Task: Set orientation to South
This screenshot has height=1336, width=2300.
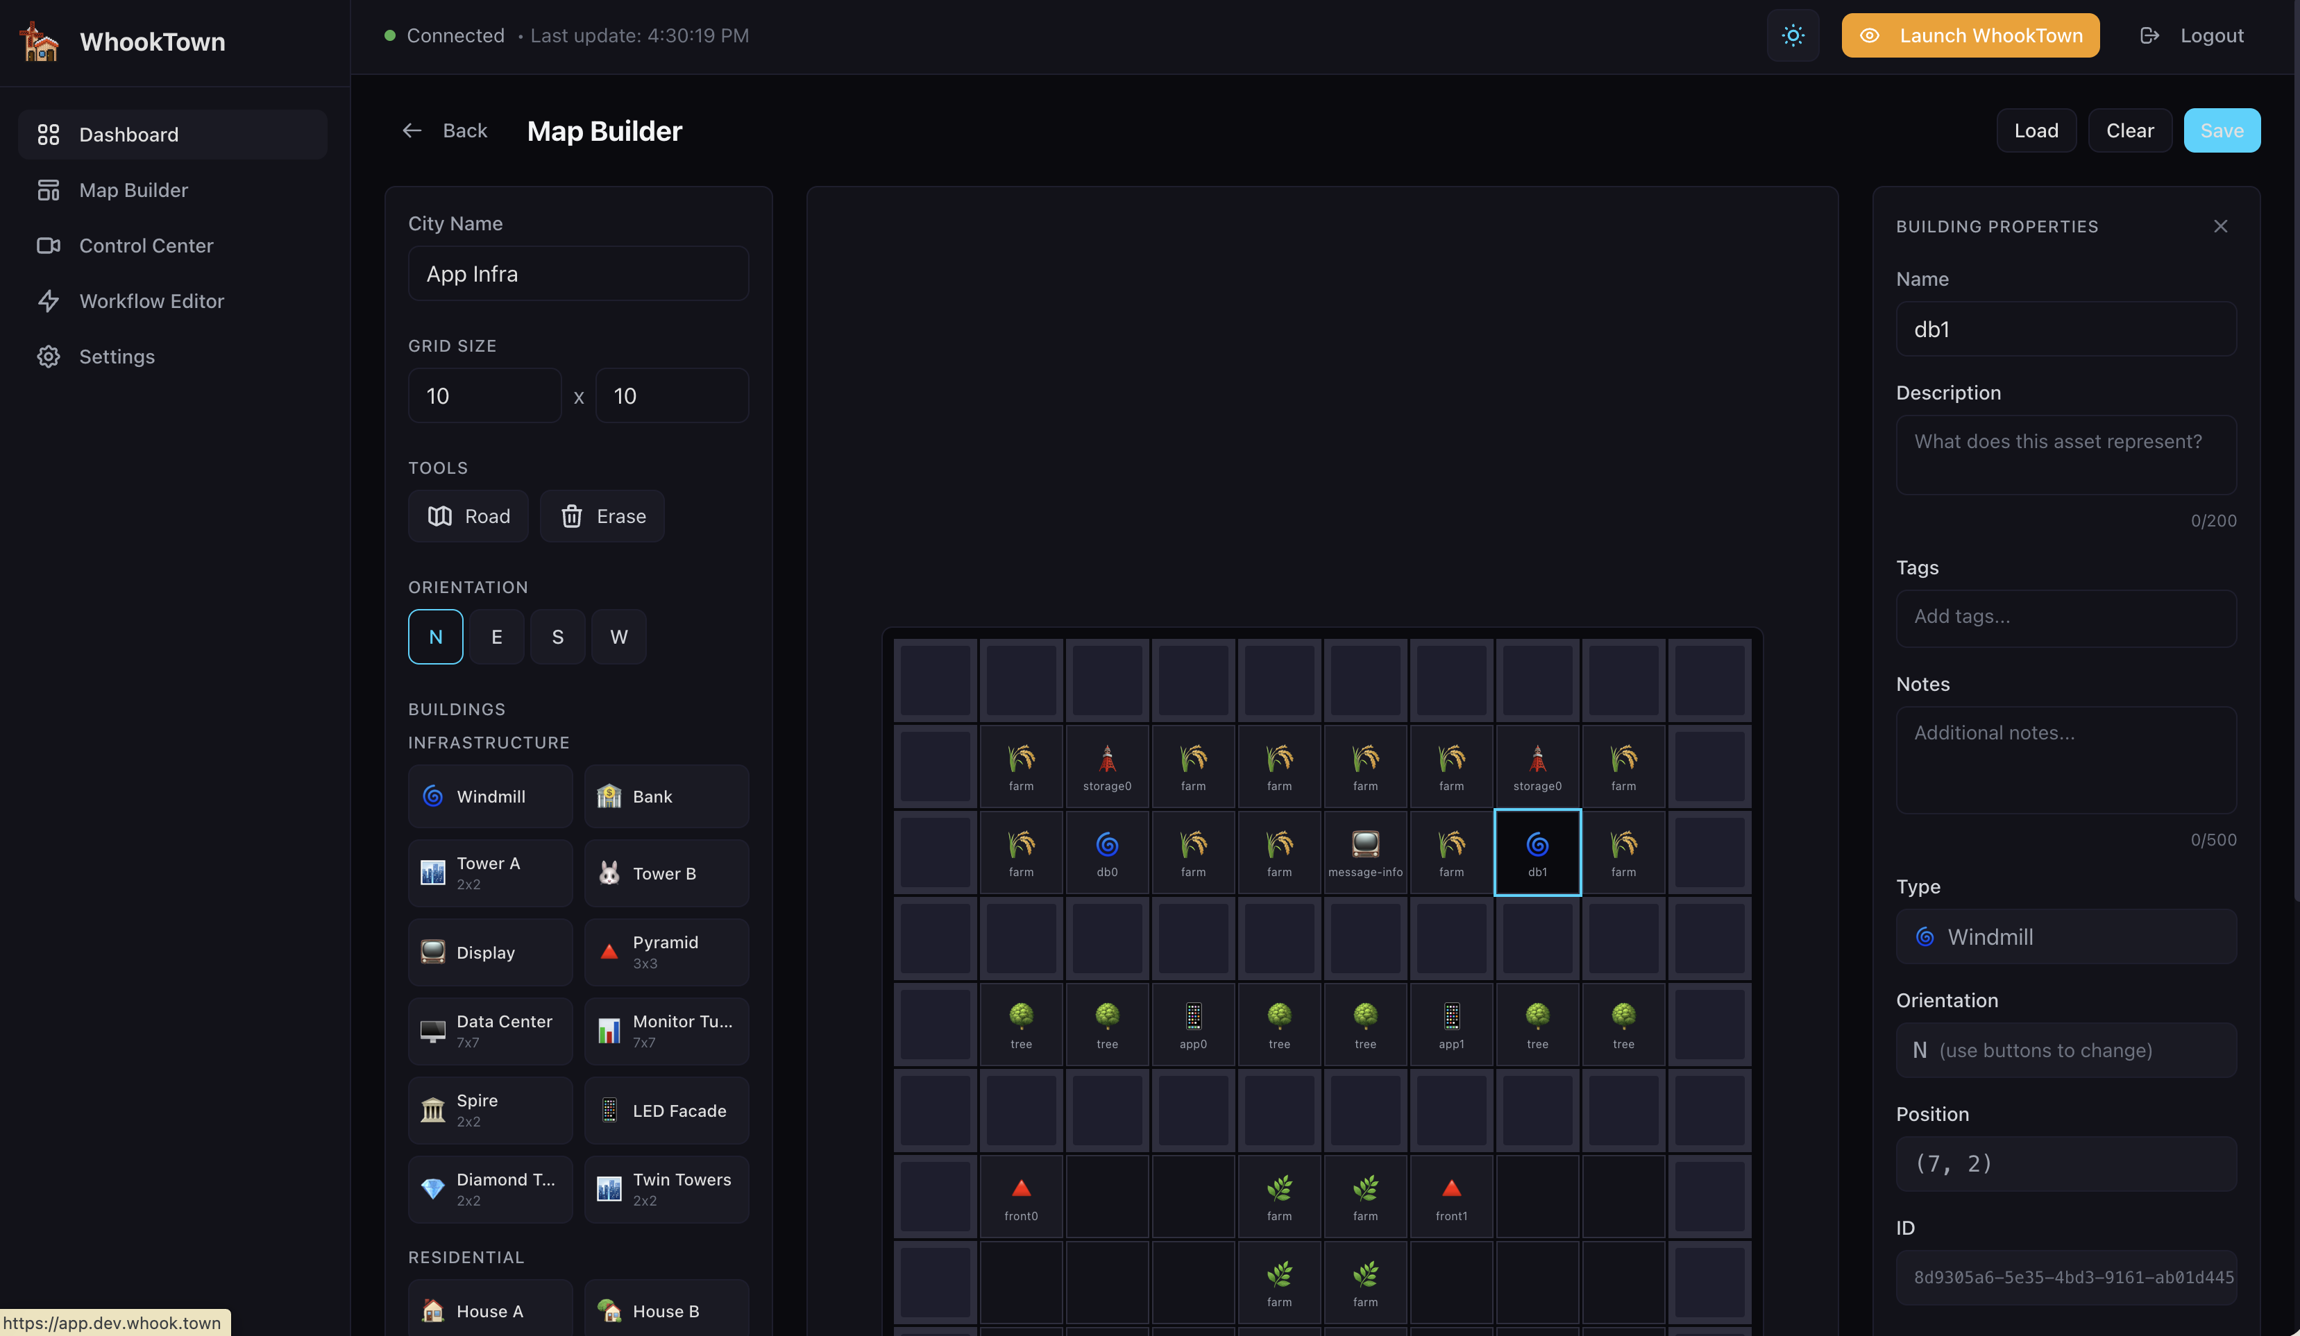Action: pos(558,637)
